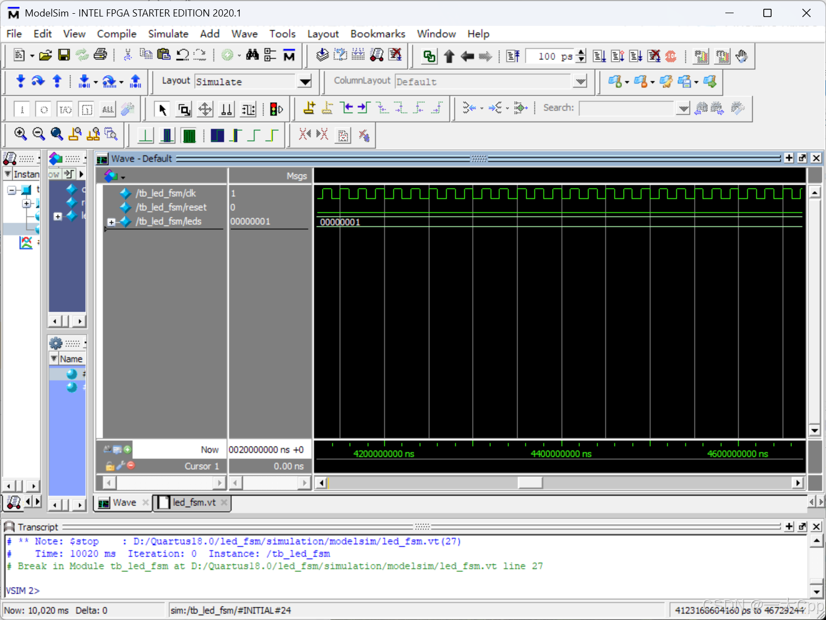This screenshot has height=620, width=826.
Task: Open the Bookmarks menu
Action: 378,34
